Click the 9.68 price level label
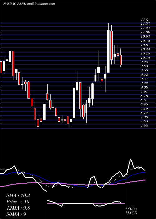156x219 pixels. 145,70
